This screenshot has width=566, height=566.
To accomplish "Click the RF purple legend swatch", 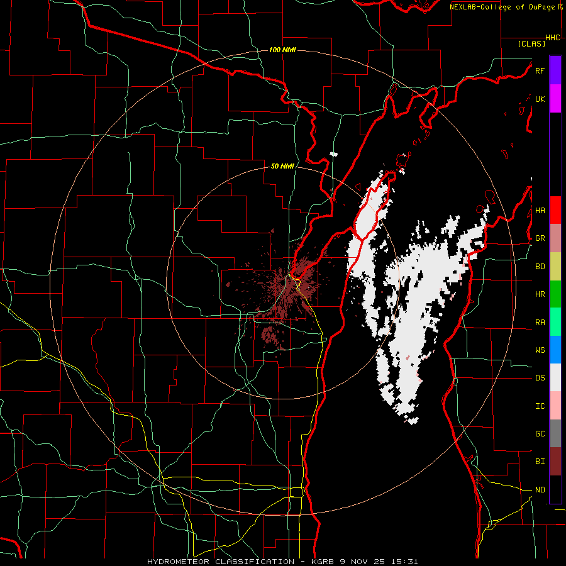I will coord(555,70).
